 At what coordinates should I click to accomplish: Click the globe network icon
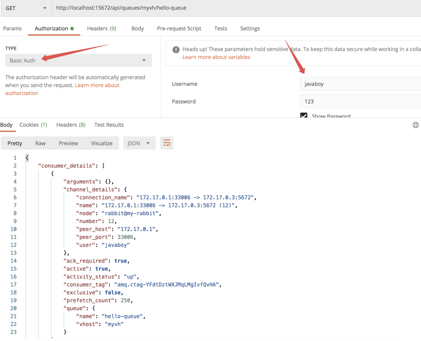point(416,125)
